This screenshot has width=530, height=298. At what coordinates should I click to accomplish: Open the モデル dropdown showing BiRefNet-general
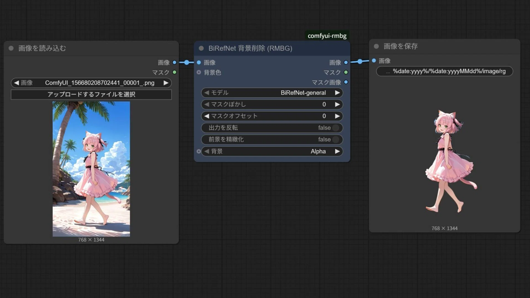(272, 93)
